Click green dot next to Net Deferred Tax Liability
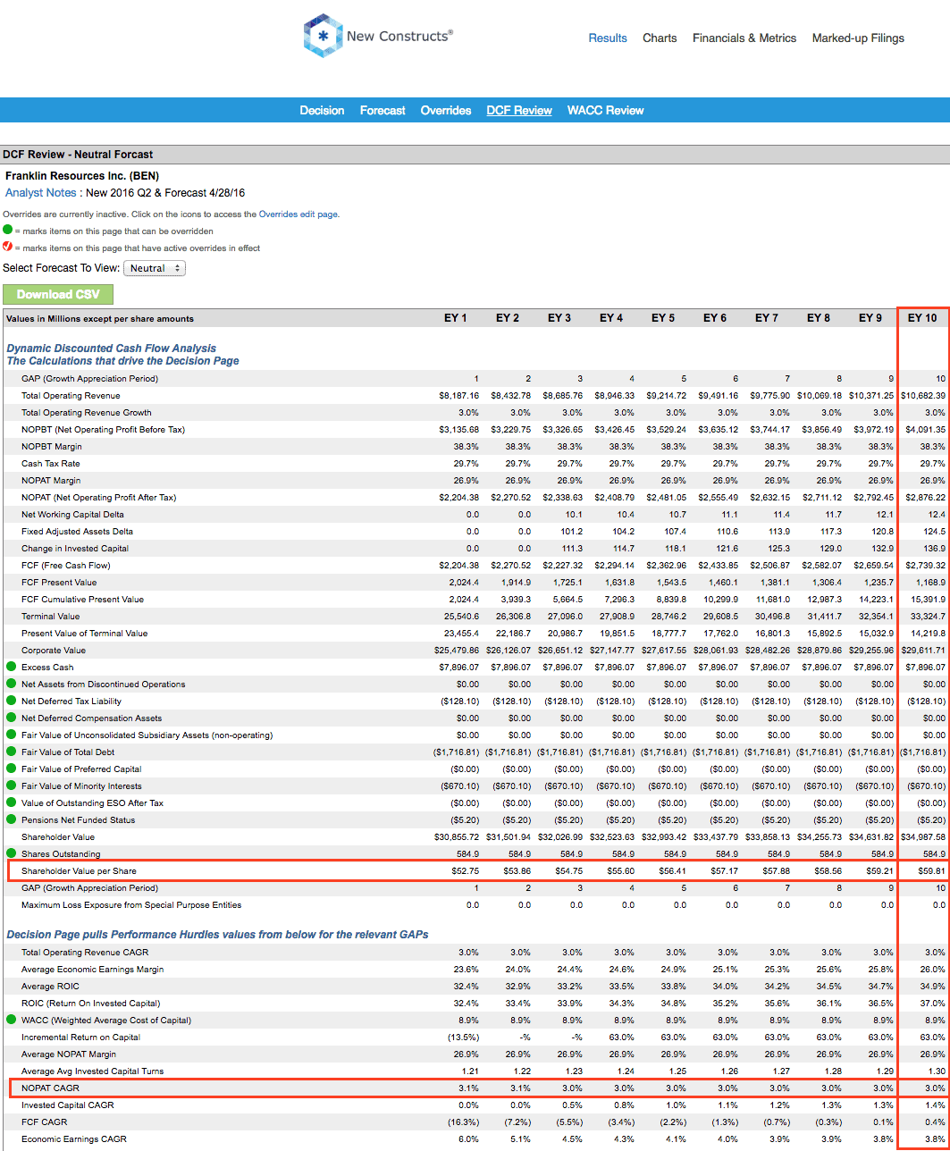 pyautogui.click(x=11, y=701)
